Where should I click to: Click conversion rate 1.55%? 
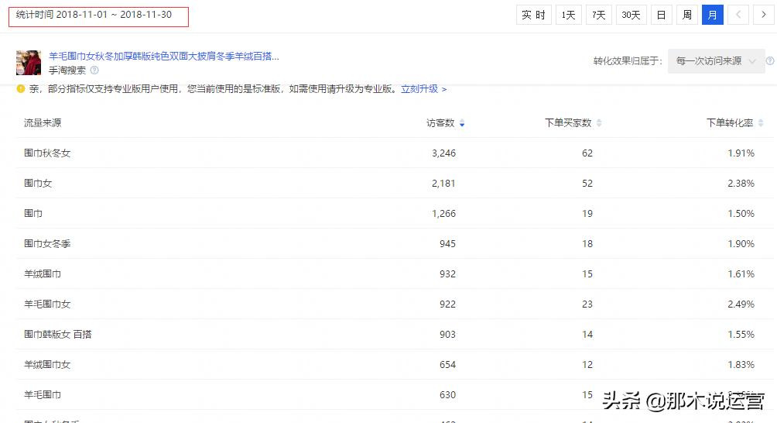pos(741,335)
